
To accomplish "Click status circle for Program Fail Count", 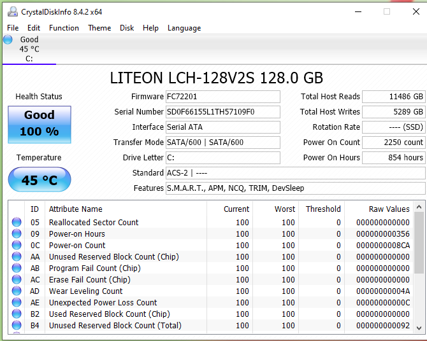I will pyautogui.click(x=17, y=268).
